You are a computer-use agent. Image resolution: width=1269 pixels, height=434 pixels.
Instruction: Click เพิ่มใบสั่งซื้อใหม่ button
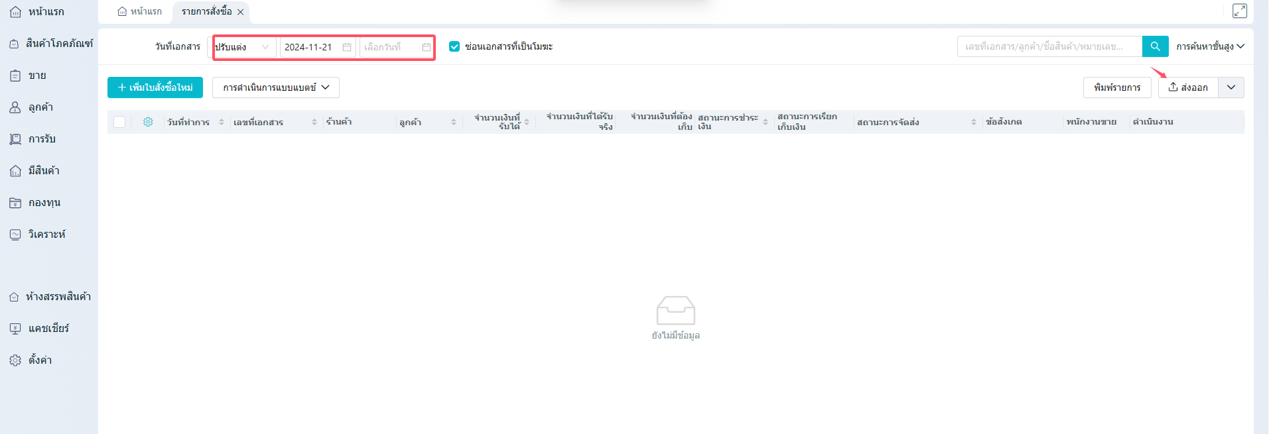[155, 87]
